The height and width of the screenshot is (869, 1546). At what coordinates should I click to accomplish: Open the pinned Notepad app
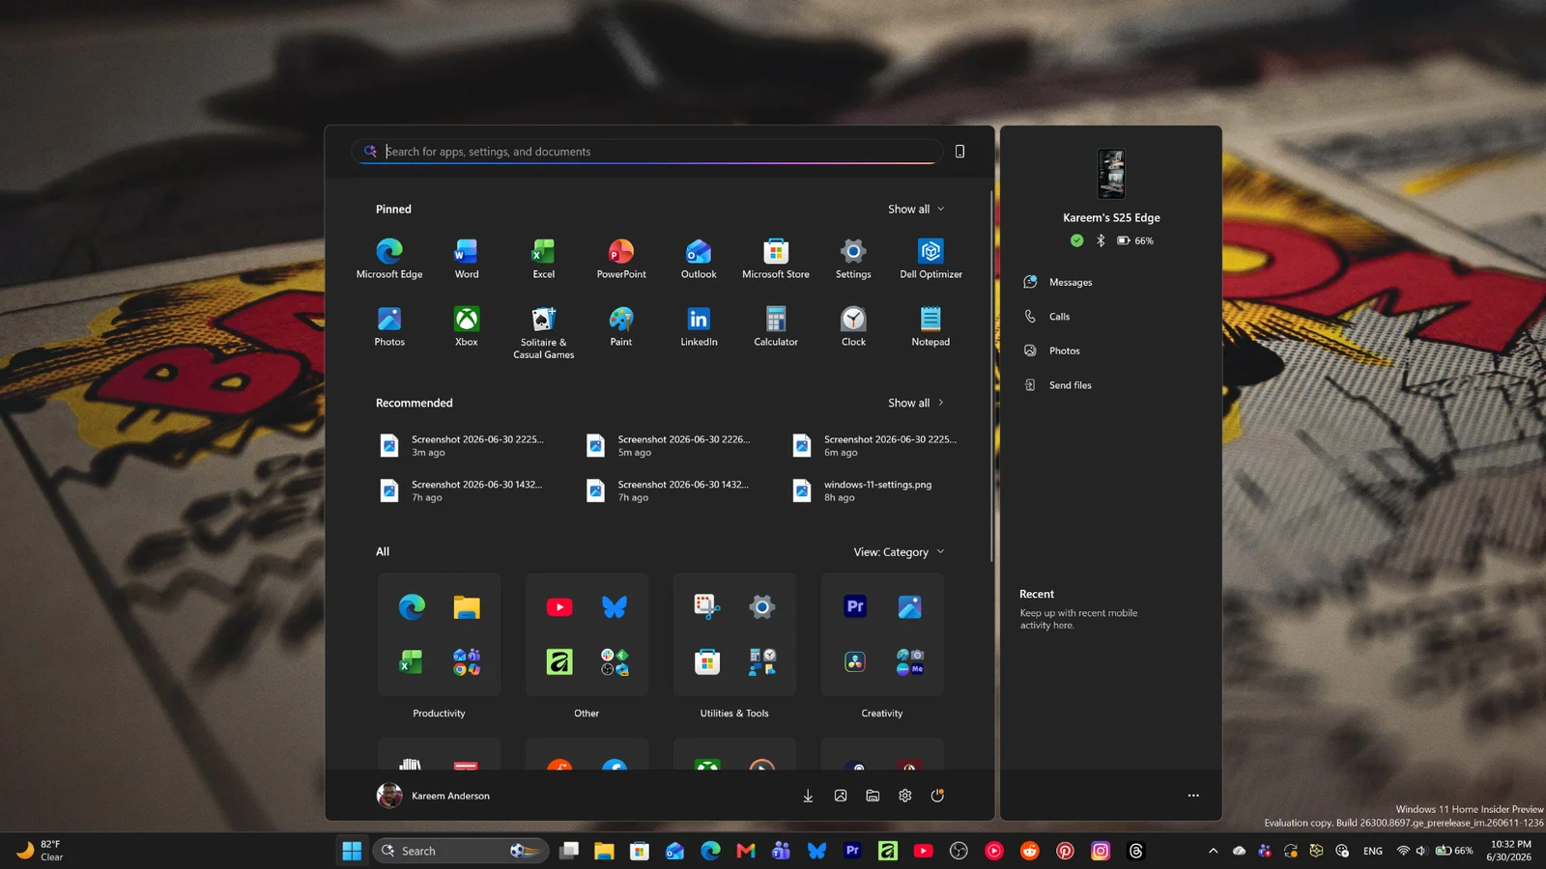[930, 326]
